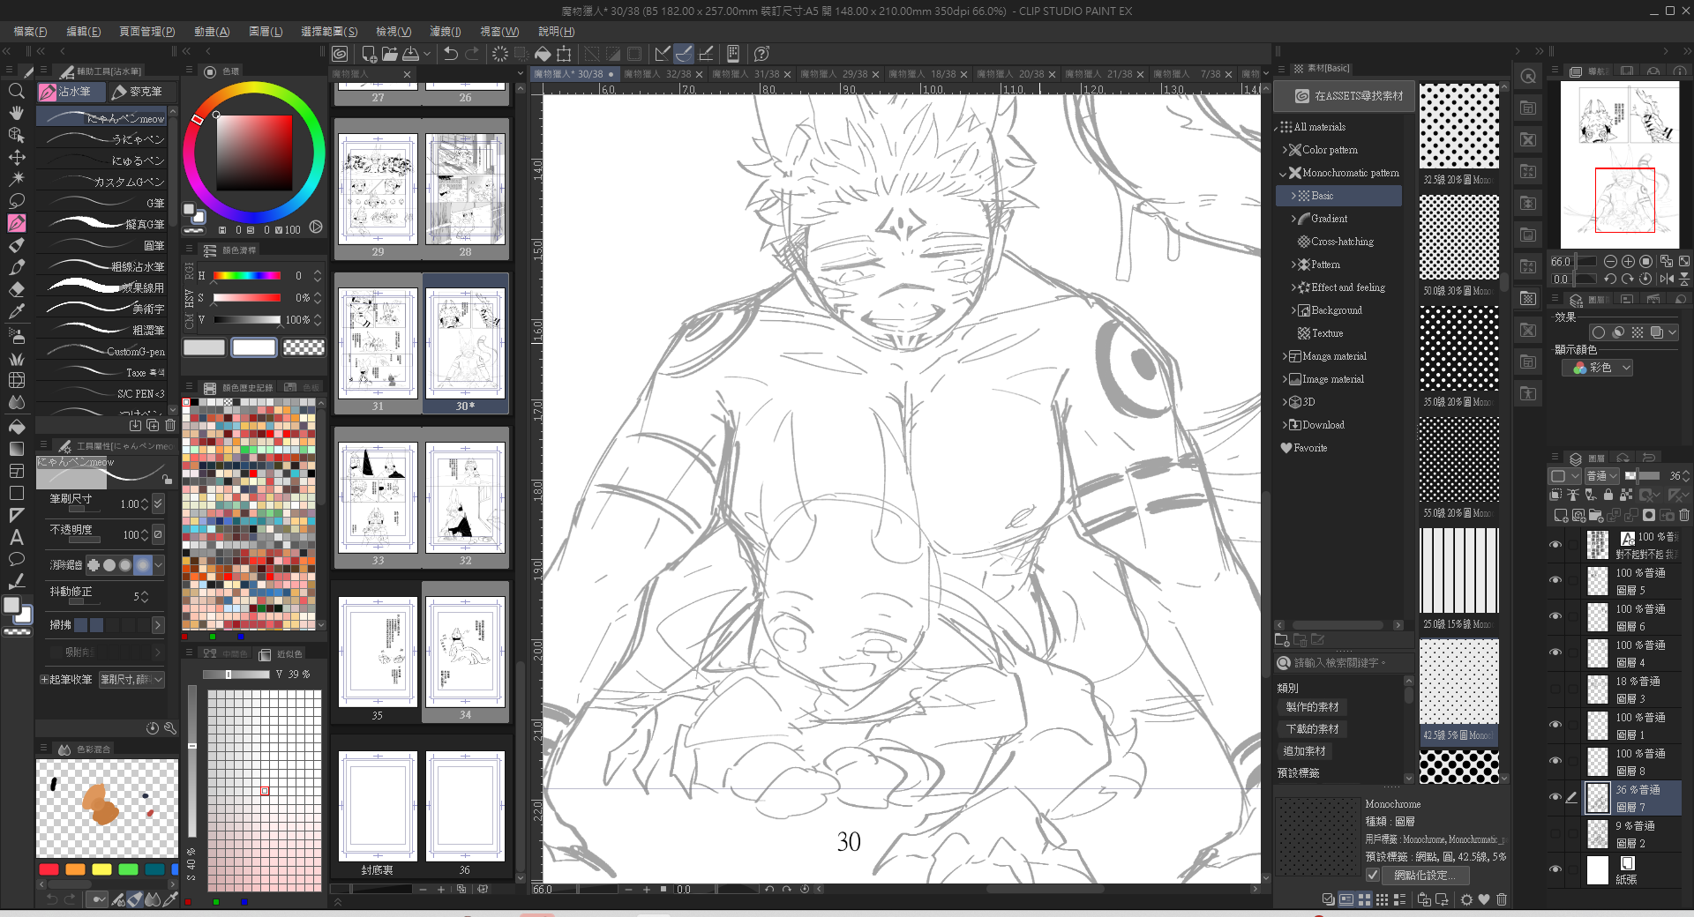This screenshot has height=917, width=1694.
Task: Open the support question mark icon
Action: pos(762,54)
